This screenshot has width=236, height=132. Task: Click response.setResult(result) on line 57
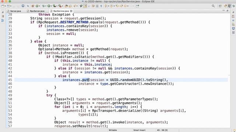point(81,126)
